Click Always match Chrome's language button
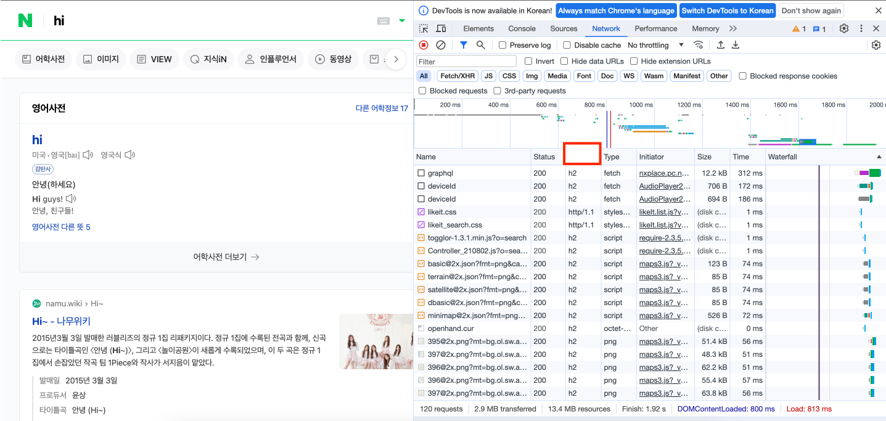The height and width of the screenshot is (421, 886). coord(615,10)
